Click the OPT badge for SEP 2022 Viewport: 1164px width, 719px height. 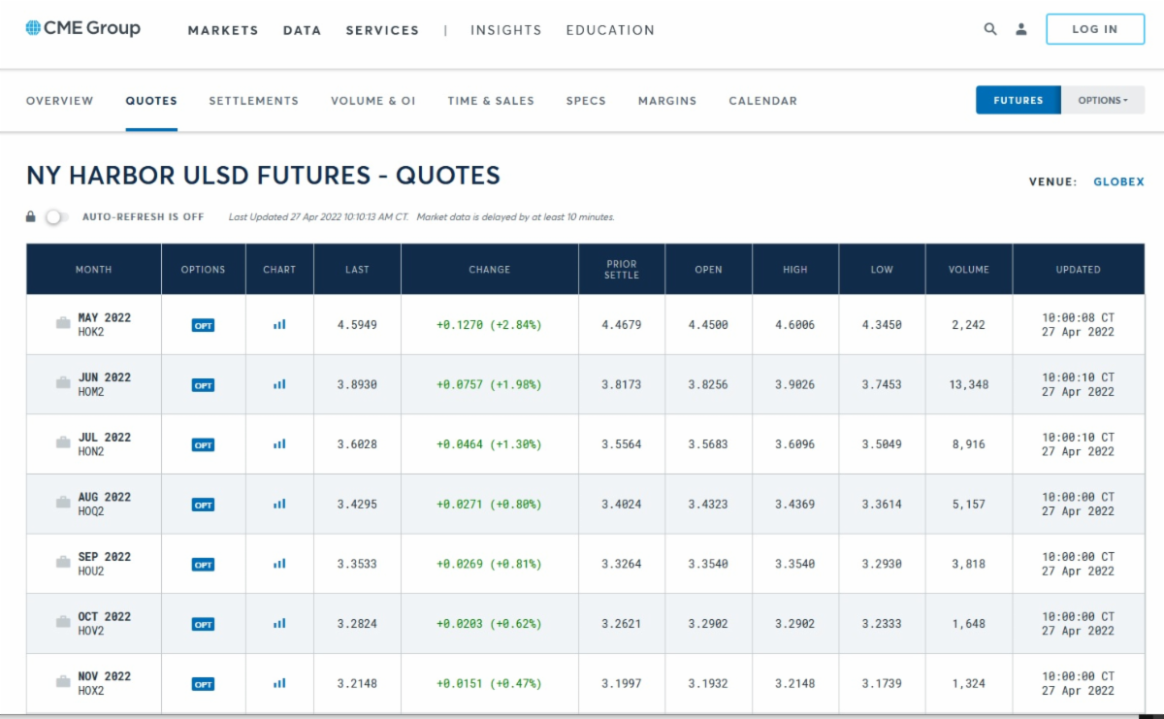point(203,564)
